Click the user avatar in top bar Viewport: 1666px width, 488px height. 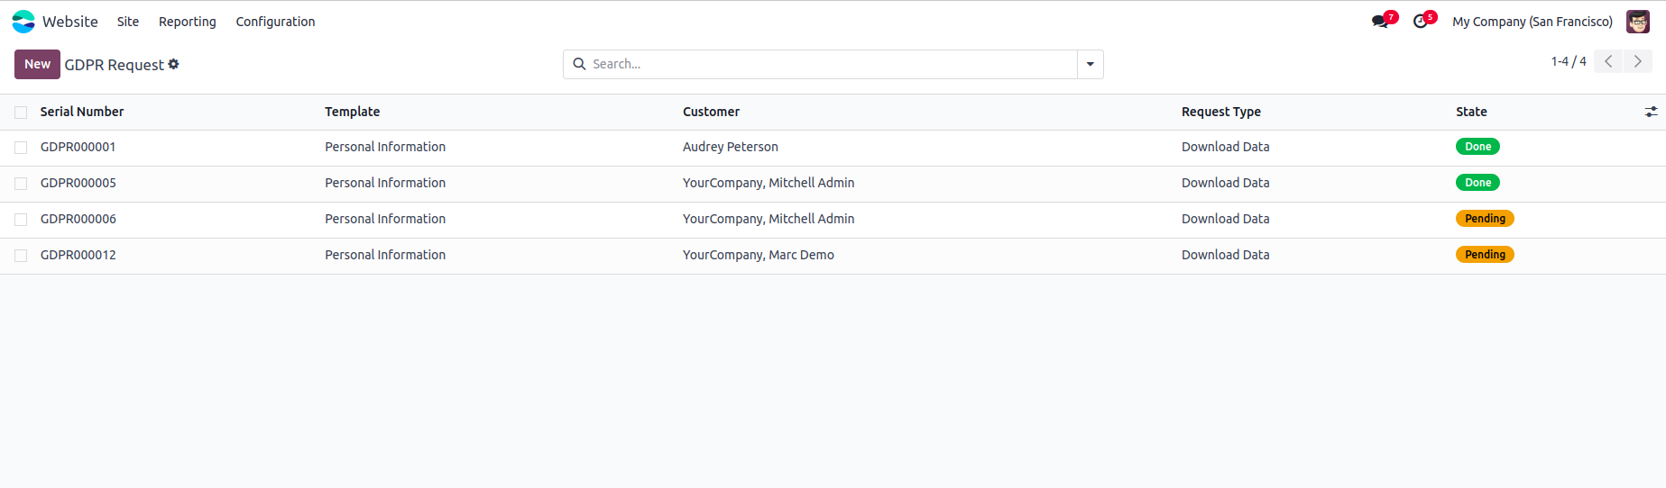1637,22
